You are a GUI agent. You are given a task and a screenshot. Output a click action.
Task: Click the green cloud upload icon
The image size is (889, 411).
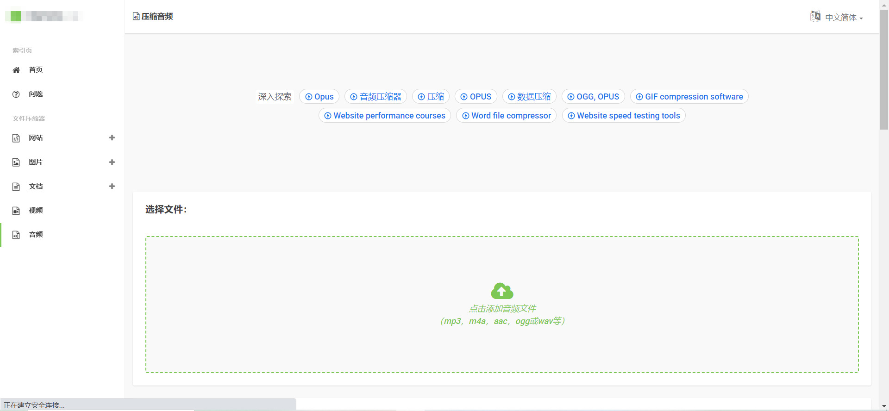(502, 291)
